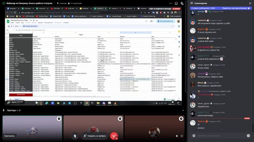Click the stage title 'Вебинар по Геншину'
The image size is (254, 142).
point(29,3)
